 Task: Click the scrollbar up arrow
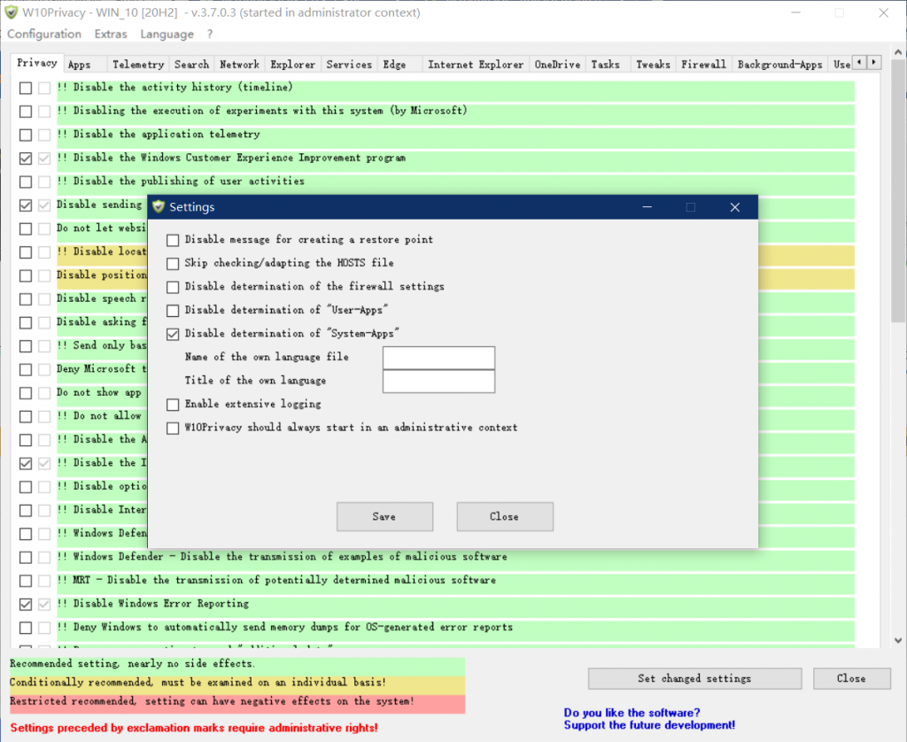point(898,52)
